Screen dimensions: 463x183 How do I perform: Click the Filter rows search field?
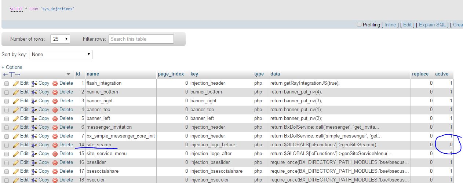coord(141,39)
